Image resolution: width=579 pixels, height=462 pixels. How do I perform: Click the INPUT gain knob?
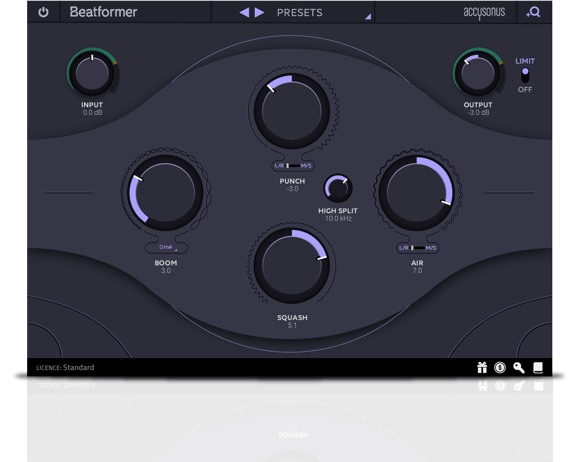tap(92, 73)
